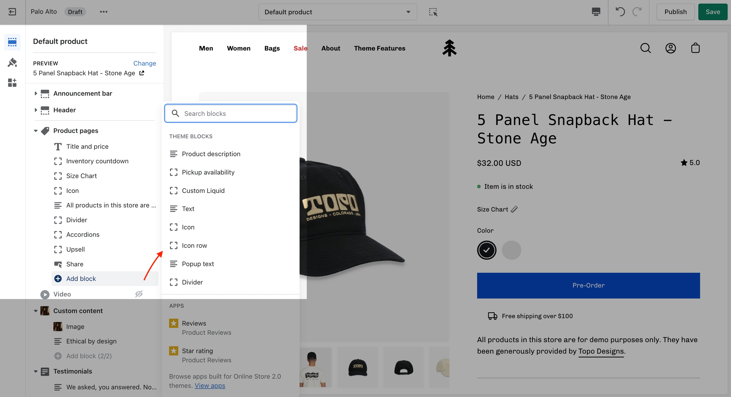Open the App embeds icon

pos(12,83)
